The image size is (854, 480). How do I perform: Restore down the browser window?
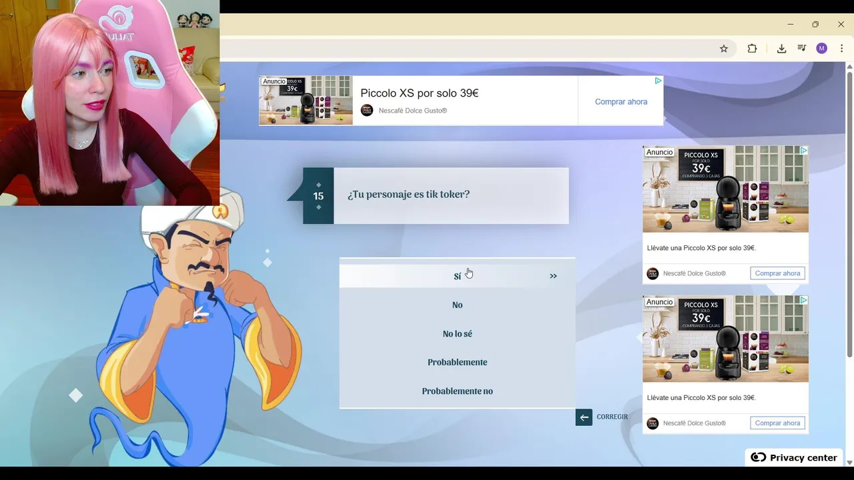(815, 24)
